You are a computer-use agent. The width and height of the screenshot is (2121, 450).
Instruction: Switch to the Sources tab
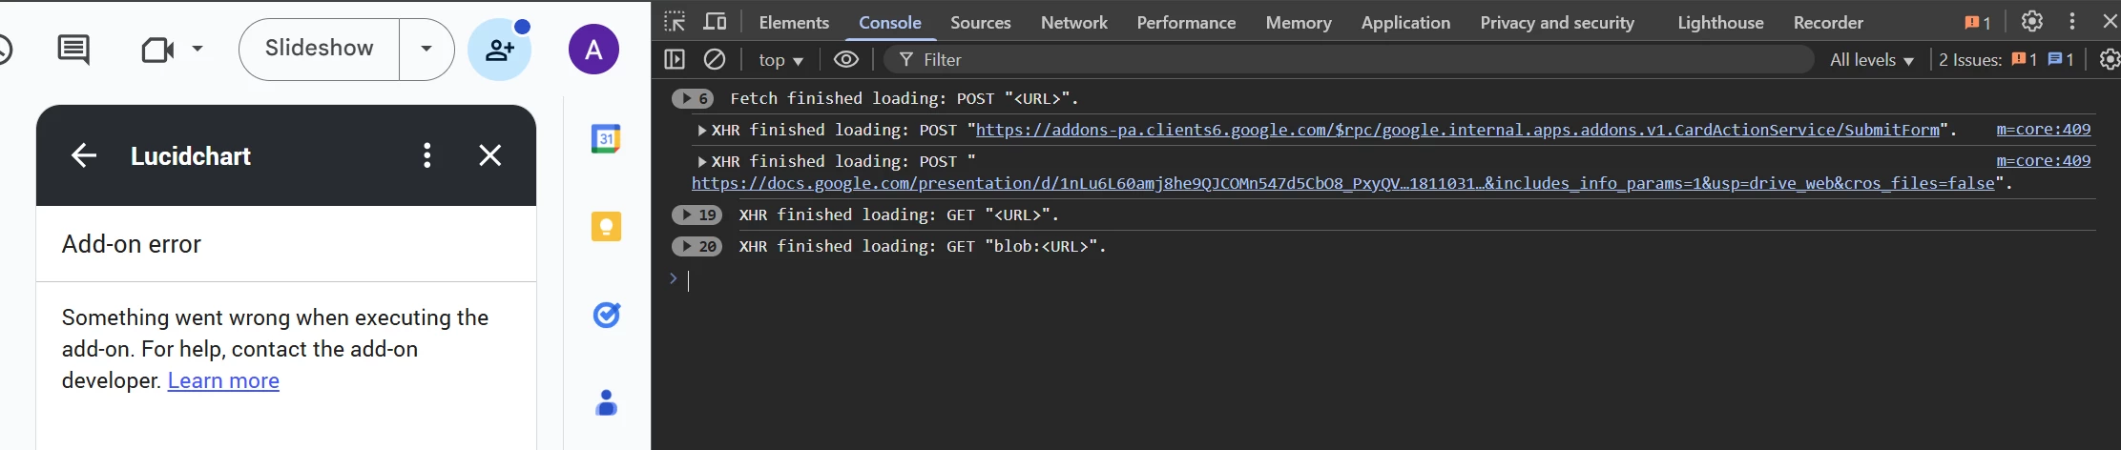(x=980, y=23)
